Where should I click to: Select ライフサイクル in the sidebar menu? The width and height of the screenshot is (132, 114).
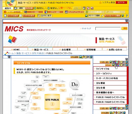[x=110, y=69]
